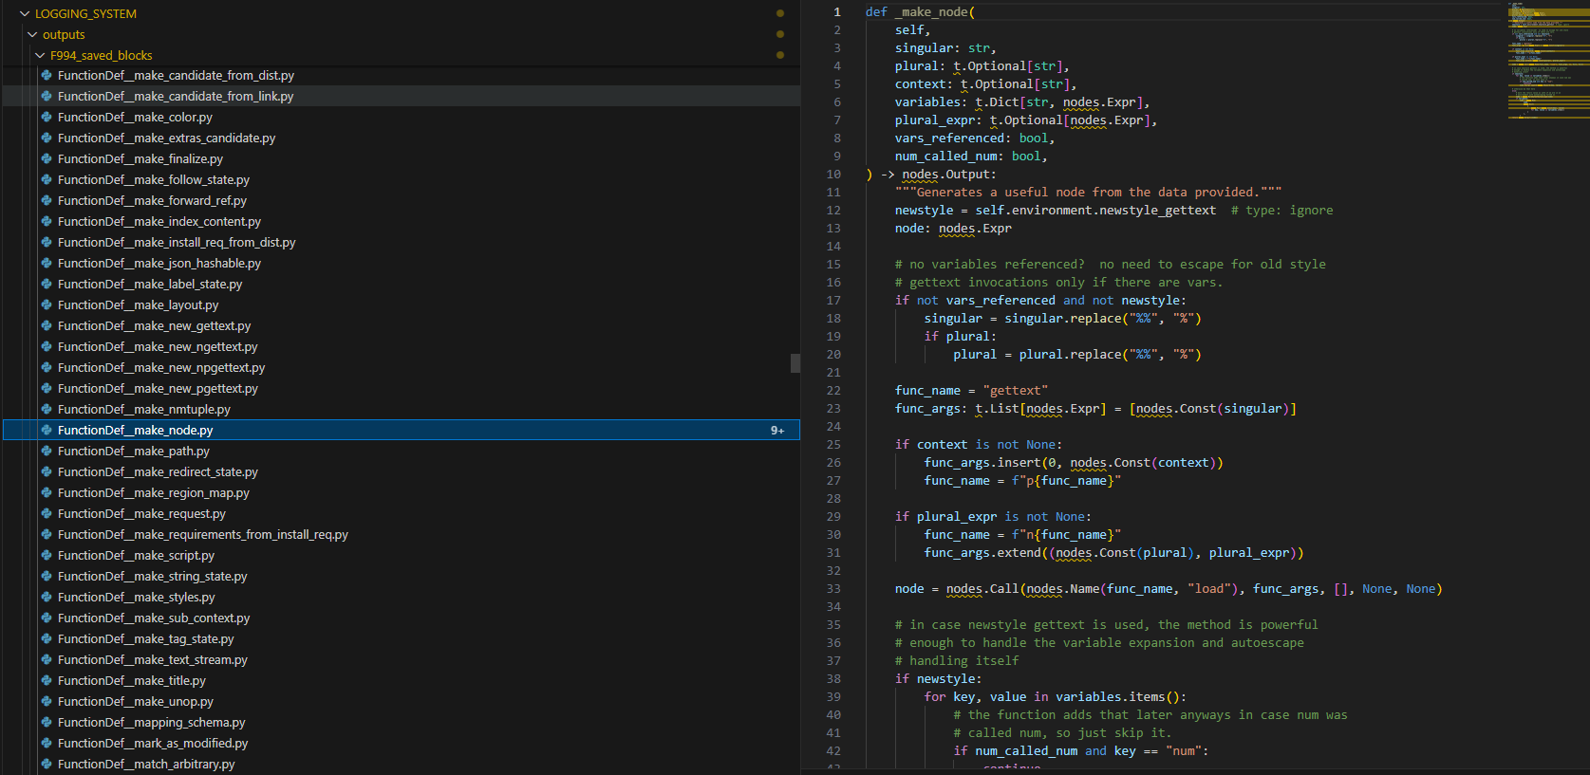The image size is (1590, 775).
Task: Open FunctionDef__make_candidate_from_dist.py
Action: pyautogui.click(x=176, y=76)
